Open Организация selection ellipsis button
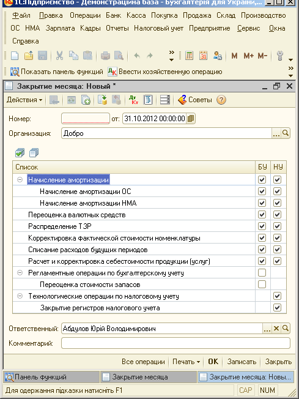Image resolution: width=299 pixels, height=399 pixels. [276, 133]
